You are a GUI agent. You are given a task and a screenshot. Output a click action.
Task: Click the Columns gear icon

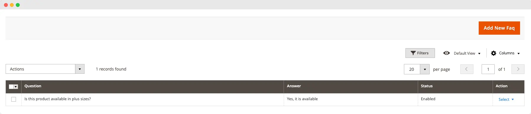493,53
